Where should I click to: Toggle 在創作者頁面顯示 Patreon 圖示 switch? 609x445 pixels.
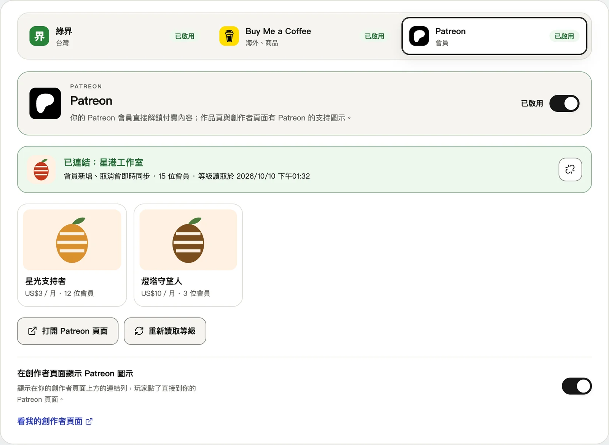click(x=577, y=386)
